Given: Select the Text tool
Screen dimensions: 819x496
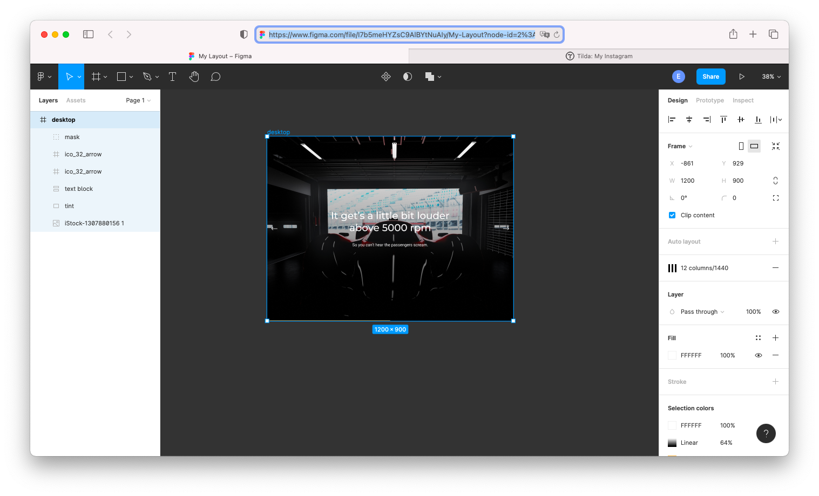Looking at the screenshot, I should [172, 76].
